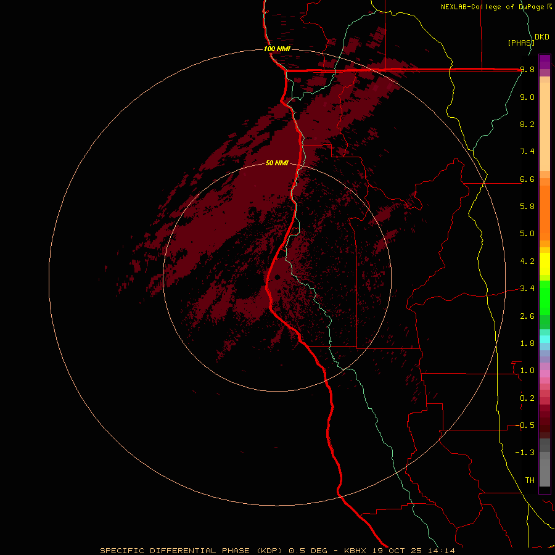This screenshot has height=555, width=555.
Task: Click the TH threshold label on the scale
Action: [x=530, y=480]
